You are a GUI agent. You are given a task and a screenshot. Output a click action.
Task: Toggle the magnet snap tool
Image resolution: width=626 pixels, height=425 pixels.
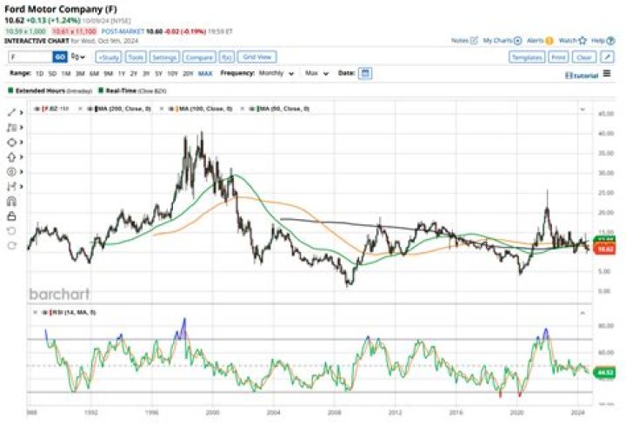[11, 201]
